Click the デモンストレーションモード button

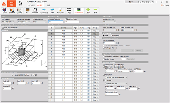coord(146,2)
